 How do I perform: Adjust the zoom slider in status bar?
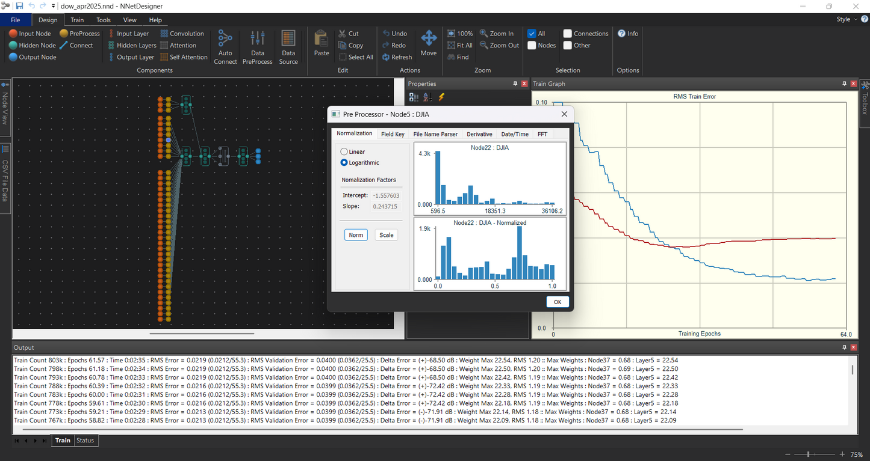point(808,454)
